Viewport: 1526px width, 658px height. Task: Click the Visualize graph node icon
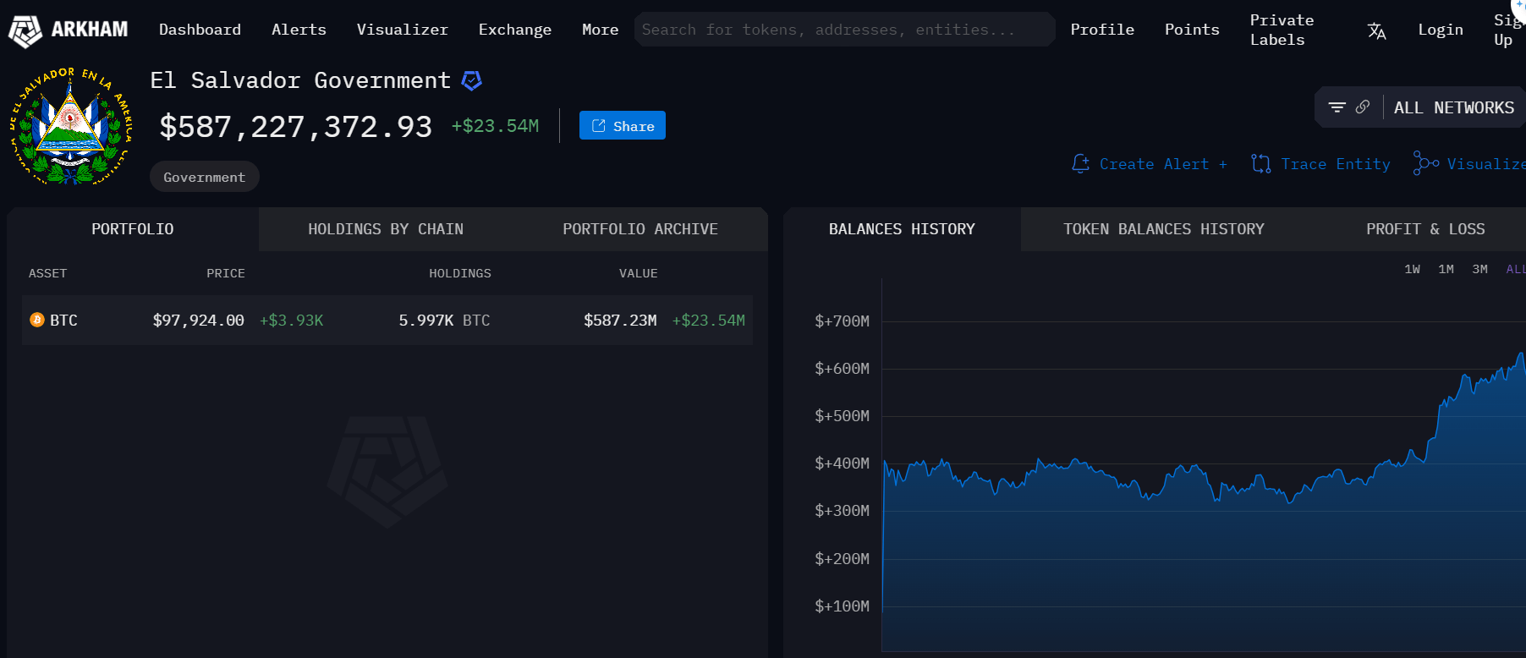[1425, 163]
